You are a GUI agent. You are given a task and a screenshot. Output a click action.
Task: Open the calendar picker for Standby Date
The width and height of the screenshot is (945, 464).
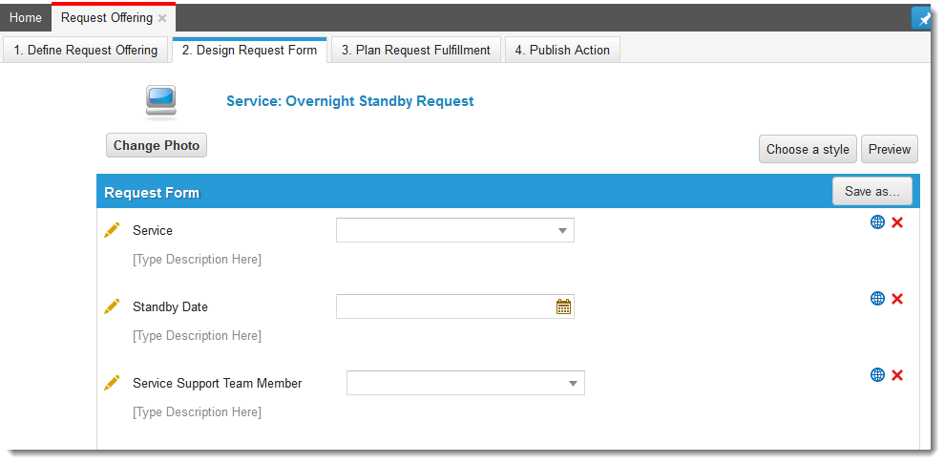click(x=563, y=306)
